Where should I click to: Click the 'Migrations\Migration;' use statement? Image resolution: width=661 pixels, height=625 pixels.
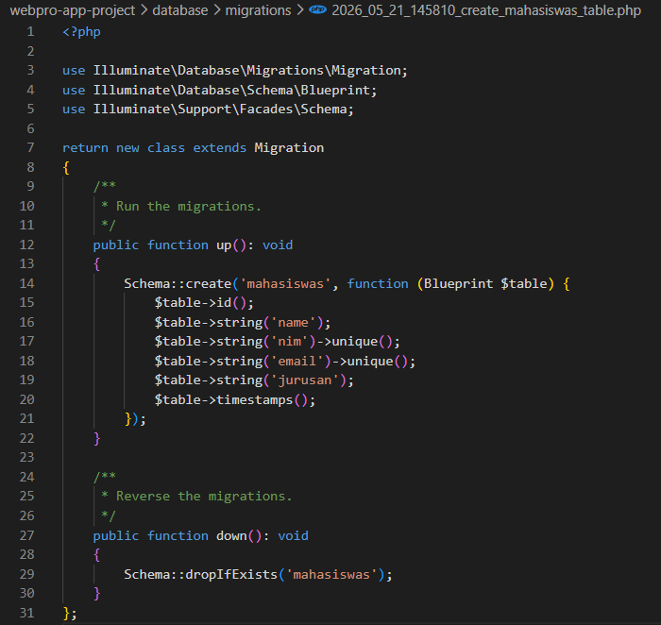click(327, 71)
